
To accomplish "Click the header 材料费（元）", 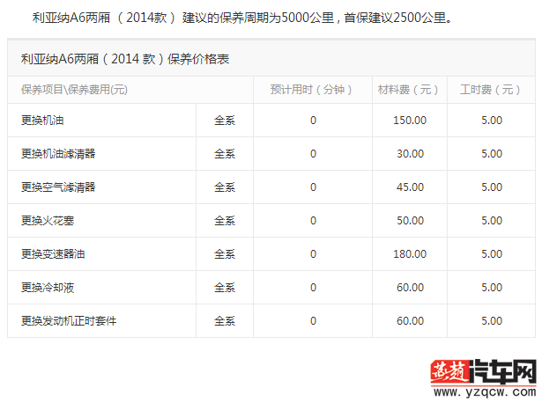I will tap(410, 90).
